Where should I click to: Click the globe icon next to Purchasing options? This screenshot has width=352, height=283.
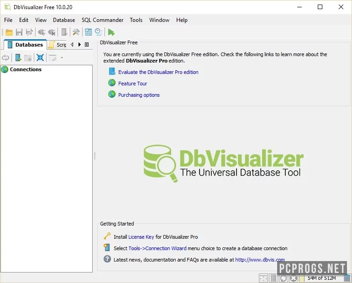(x=112, y=94)
